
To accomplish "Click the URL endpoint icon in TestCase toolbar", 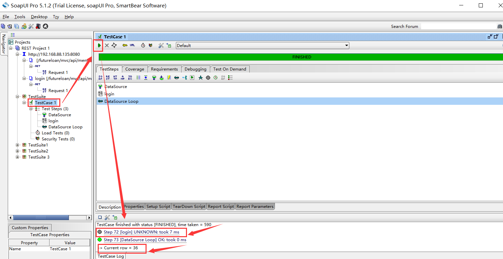I will (x=132, y=45).
